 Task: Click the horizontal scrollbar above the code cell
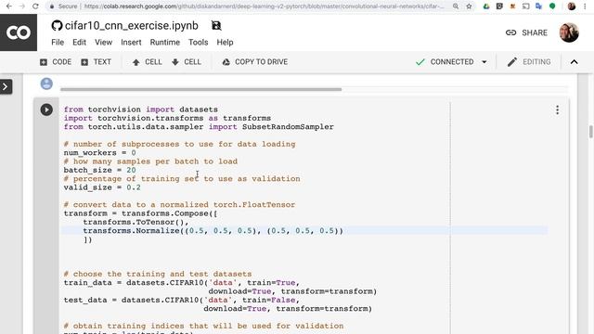pos(200,90)
